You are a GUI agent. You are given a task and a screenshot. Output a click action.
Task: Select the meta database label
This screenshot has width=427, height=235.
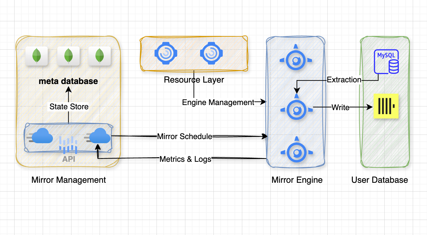tap(68, 81)
